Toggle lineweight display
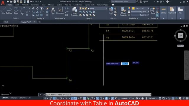The height and width of the screenshot is (106, 189). 81,98
